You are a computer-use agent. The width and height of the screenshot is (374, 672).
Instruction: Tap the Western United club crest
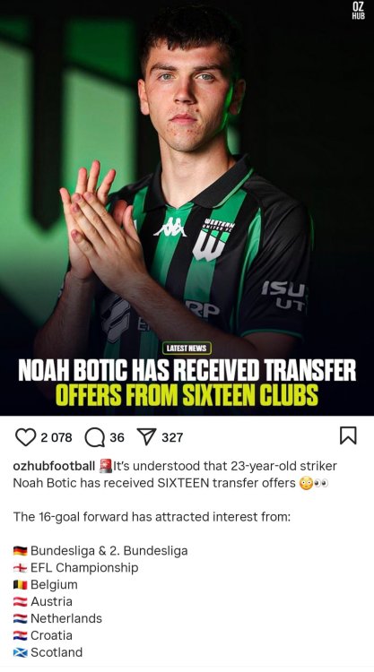[x=213, y=239]
